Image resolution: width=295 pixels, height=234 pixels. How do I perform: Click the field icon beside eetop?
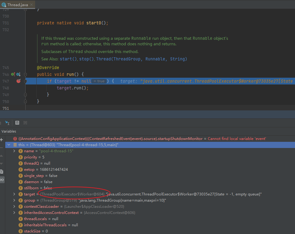tap(21, 170)
